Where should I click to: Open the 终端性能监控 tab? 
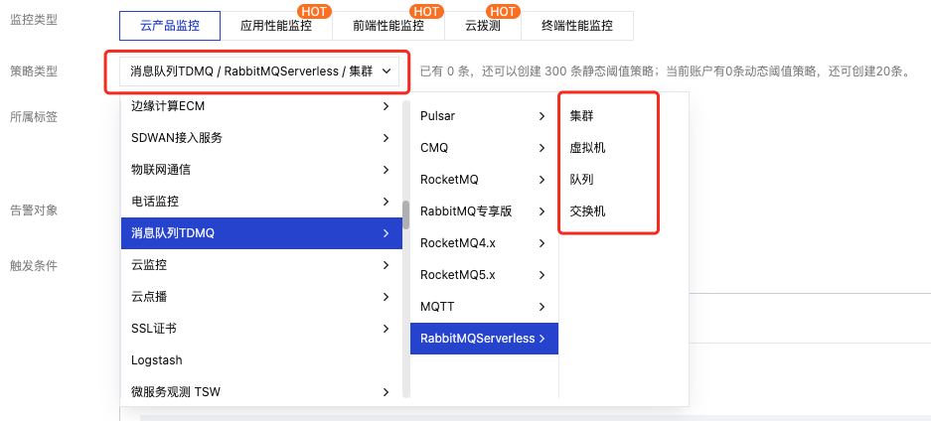[x=577, y=26]
